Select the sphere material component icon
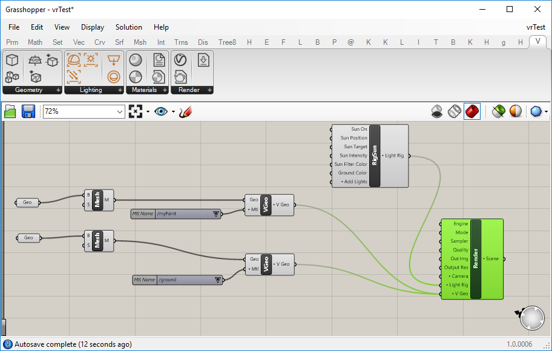Image resolution: width=552 pixels, height=351 pixels. pyautogui.click(x=136, y=60)
